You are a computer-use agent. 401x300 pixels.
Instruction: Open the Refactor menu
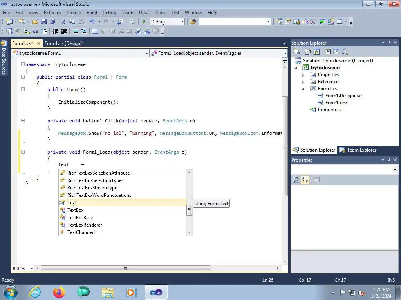click(52, 12)
